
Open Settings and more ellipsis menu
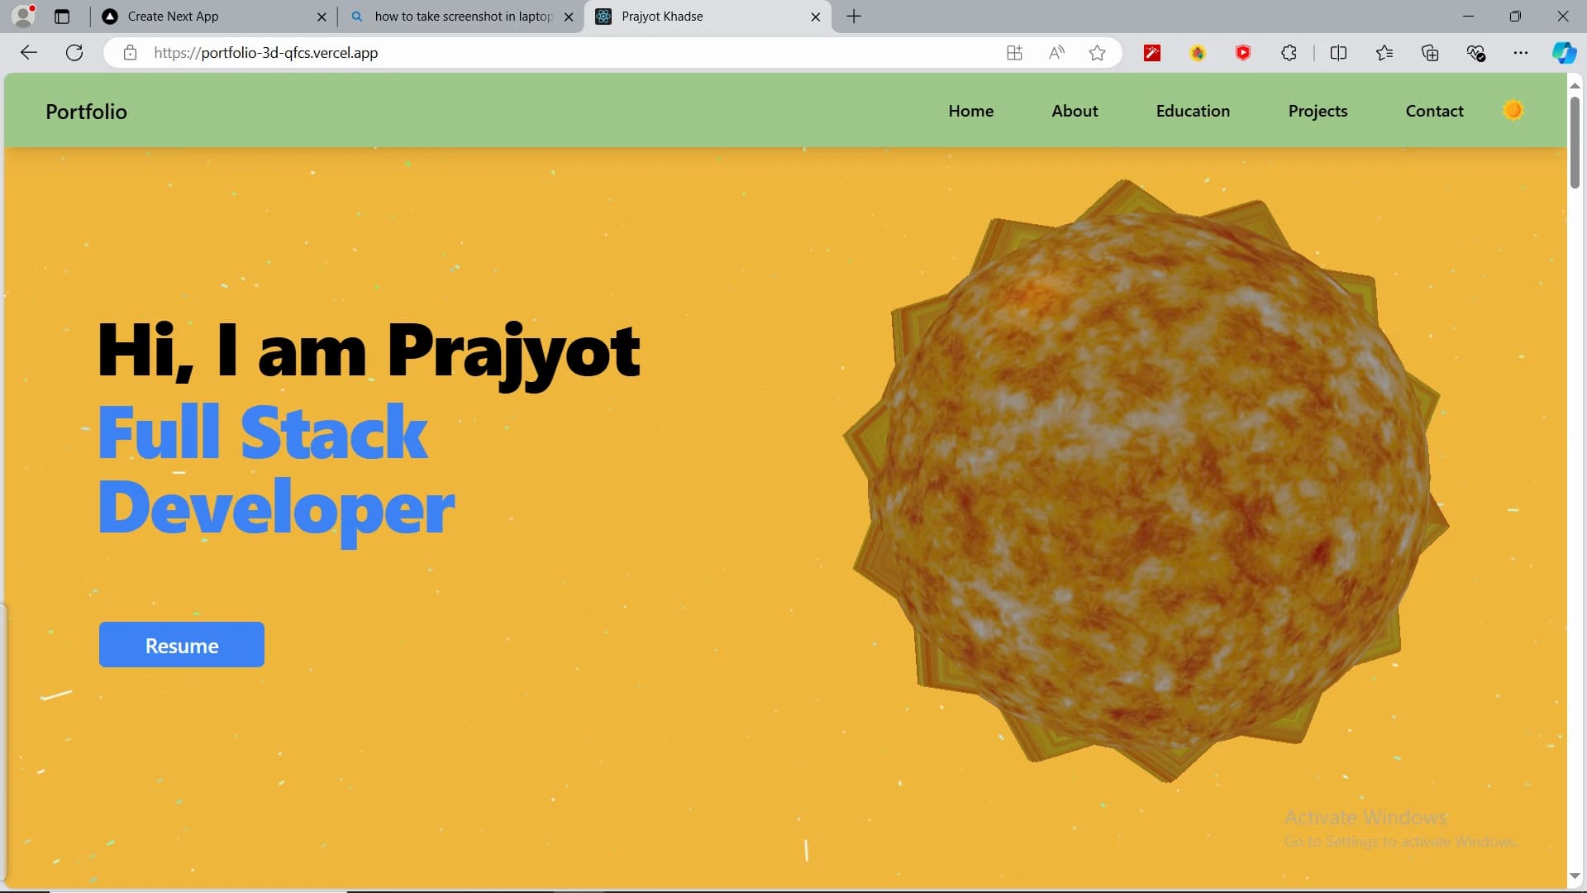pos(1521,53)
